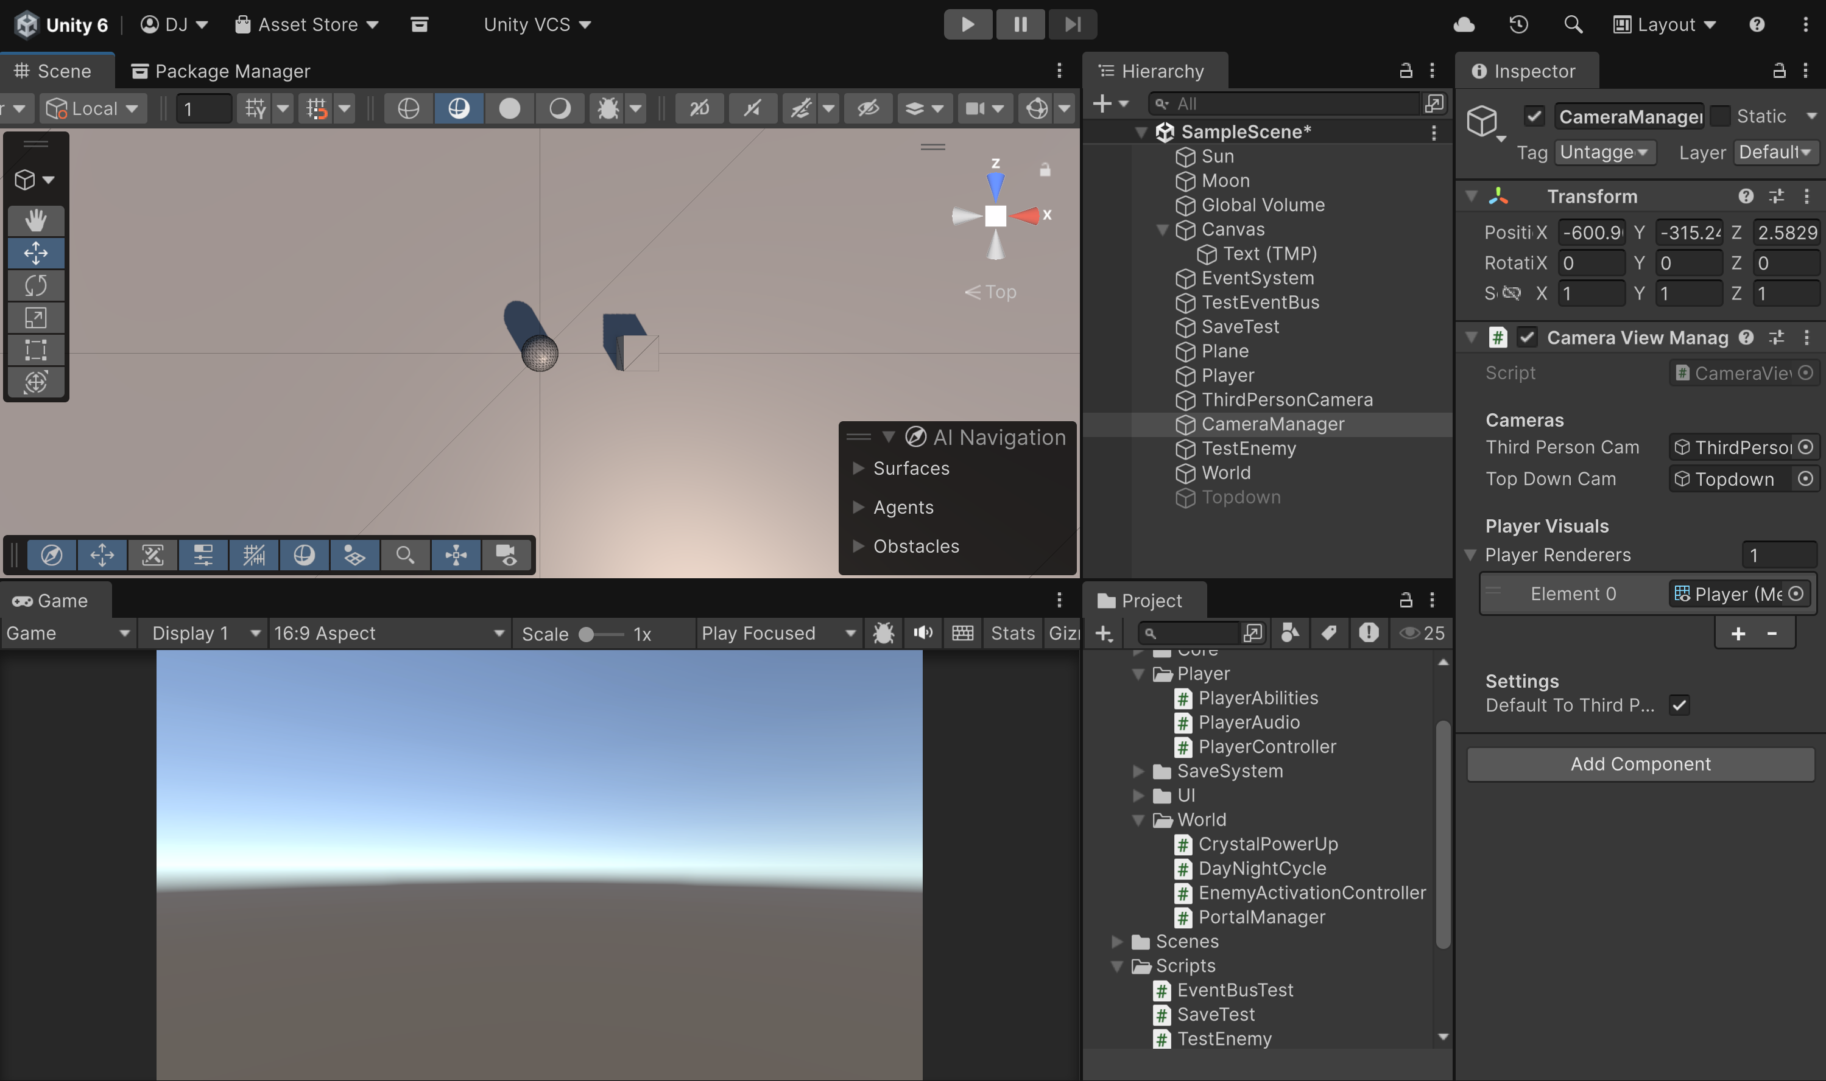Open the 16:9 Aspect dropdown

[x=389, y=633]
